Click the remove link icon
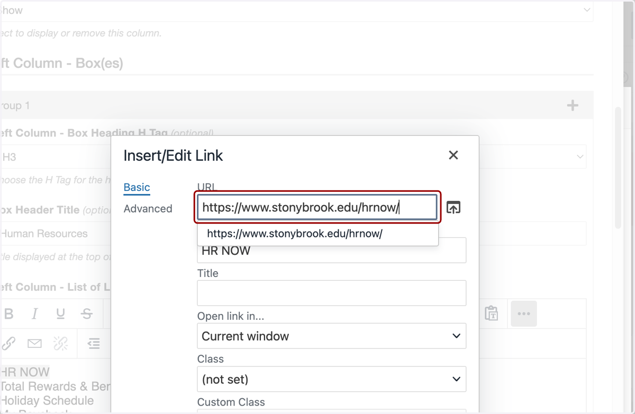Screen dimensions: 635x414 tap(61, 344)
